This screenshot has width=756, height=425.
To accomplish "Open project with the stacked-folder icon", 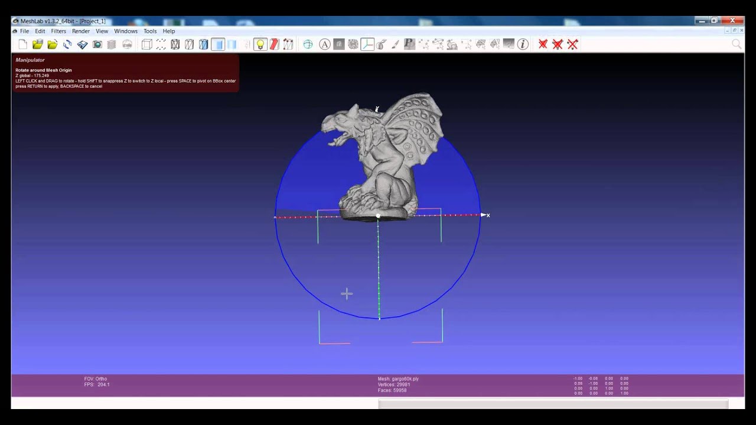I will [38, 44].
